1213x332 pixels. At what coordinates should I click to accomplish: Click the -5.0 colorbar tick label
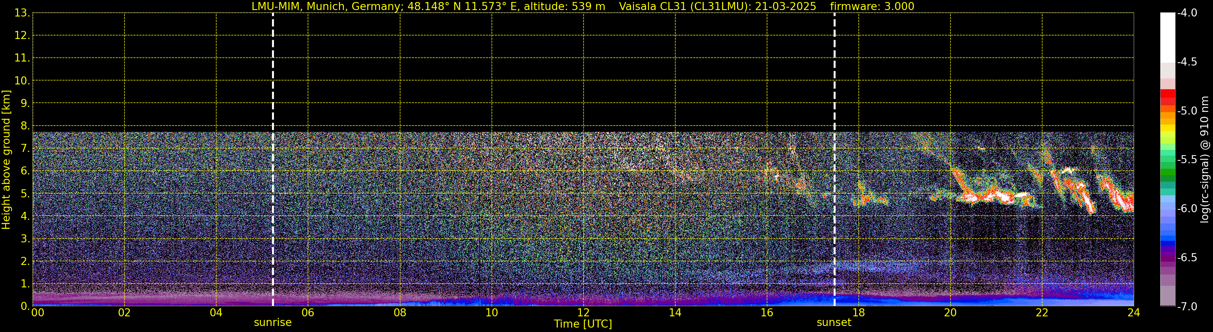click(1186, 111)
